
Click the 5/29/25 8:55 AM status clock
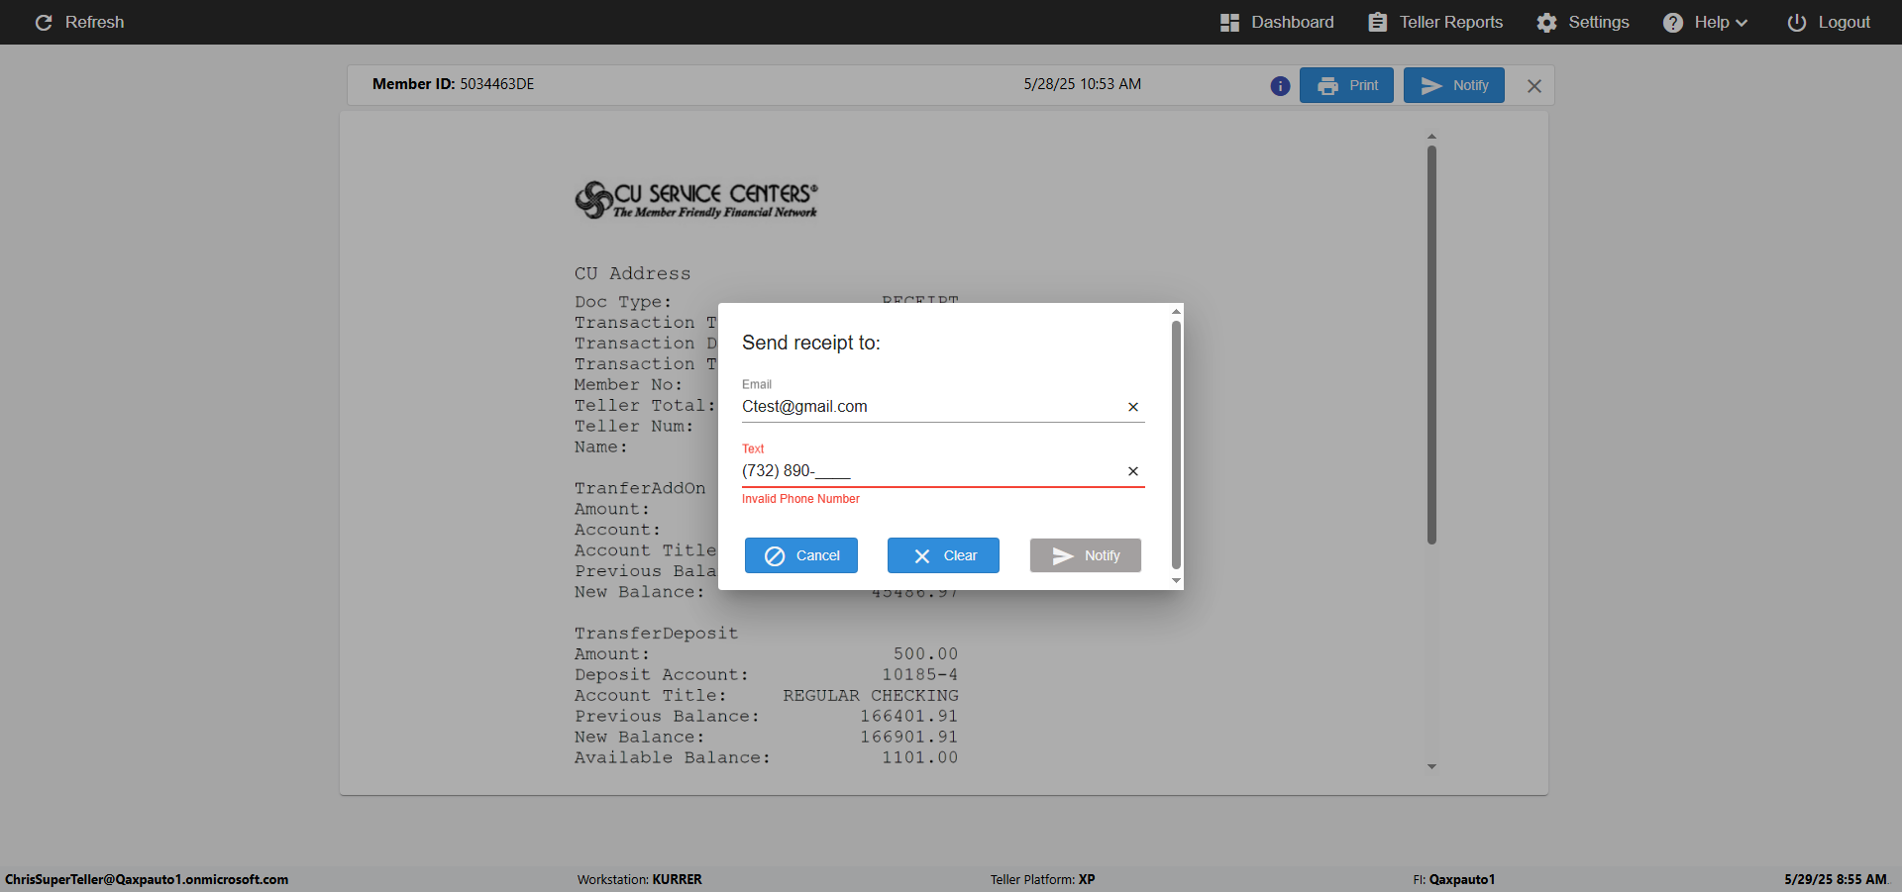click(x=1836, y=879)
